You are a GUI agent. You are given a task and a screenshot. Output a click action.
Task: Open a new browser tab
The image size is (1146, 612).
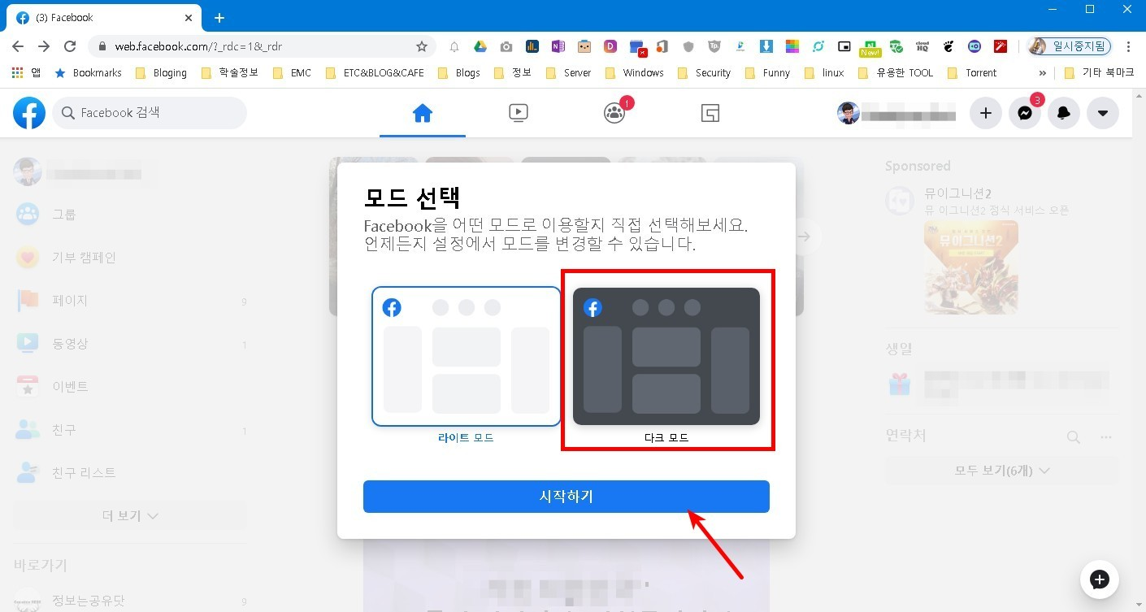click(x=219, y=18)
